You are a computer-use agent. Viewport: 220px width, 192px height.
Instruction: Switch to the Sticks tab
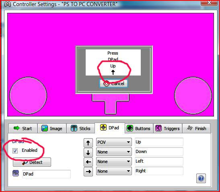click(x=80, y=129)
